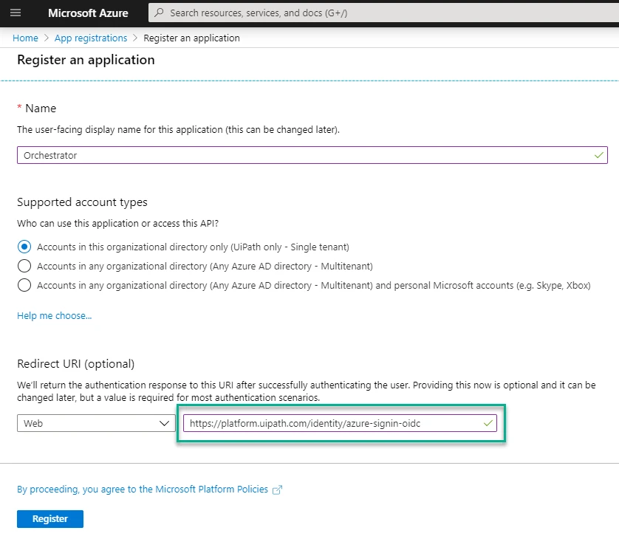Select single tenant account type radio
The width and height of the screenshot is (619, 539).
click(x=24, y=247)
